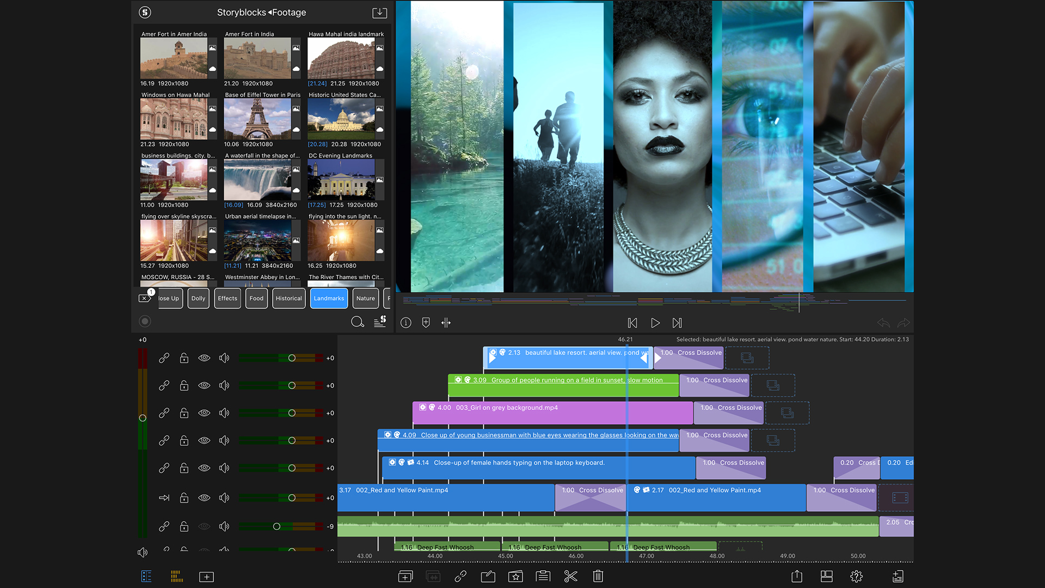The width and height of the screenshot is (1045, 588).
Task: Delete the selected clip via trash icon
Action: point(598,576)
